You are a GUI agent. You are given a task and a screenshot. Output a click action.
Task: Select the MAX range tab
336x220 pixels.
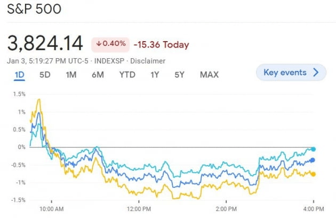click(x=209, y=75)
